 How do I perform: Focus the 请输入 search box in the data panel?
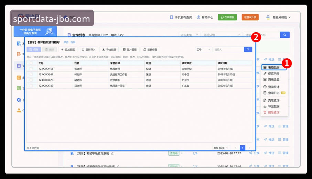click(x=228, y=49)
